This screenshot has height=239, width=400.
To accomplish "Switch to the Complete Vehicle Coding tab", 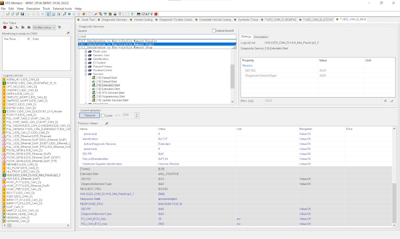I will tap(213, 19).
